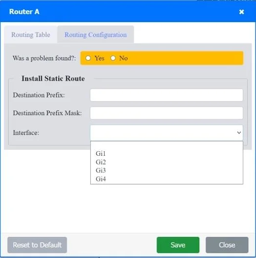
Task: Click the green Save button
Action: tap(178, 245)
